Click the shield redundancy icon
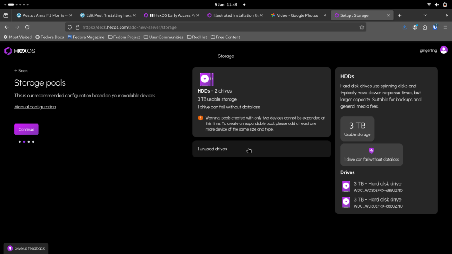Viewport: 452px width, 254px height. pos(371,151)
